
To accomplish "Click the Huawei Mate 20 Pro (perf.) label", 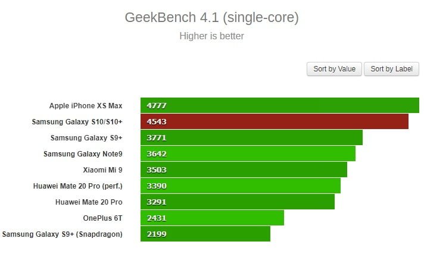I will tap(78, 186).
